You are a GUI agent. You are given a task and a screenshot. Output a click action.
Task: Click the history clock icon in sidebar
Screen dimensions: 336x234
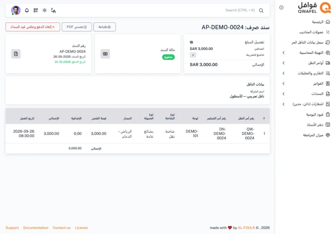328,42
